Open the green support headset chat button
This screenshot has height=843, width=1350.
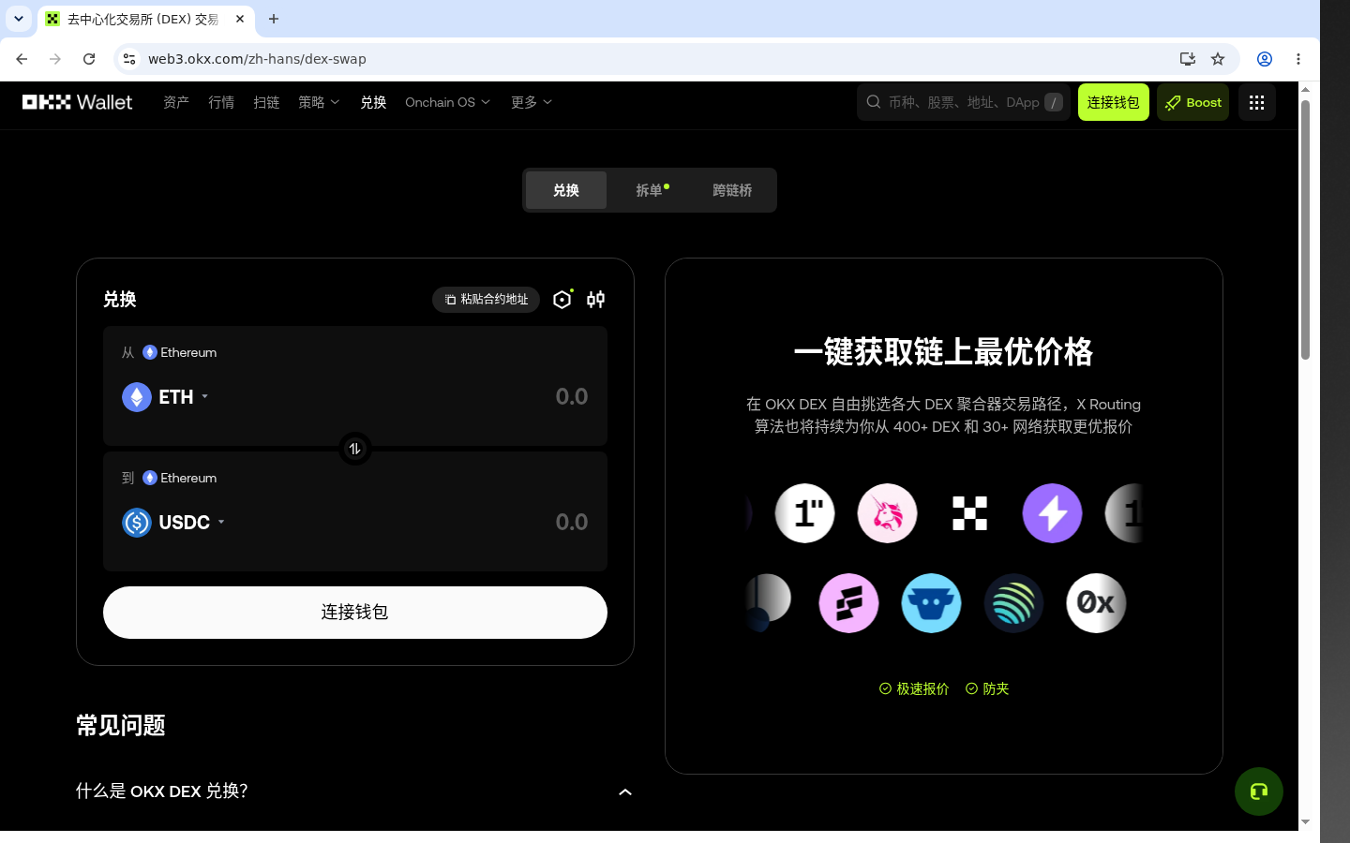point(1259,791)
